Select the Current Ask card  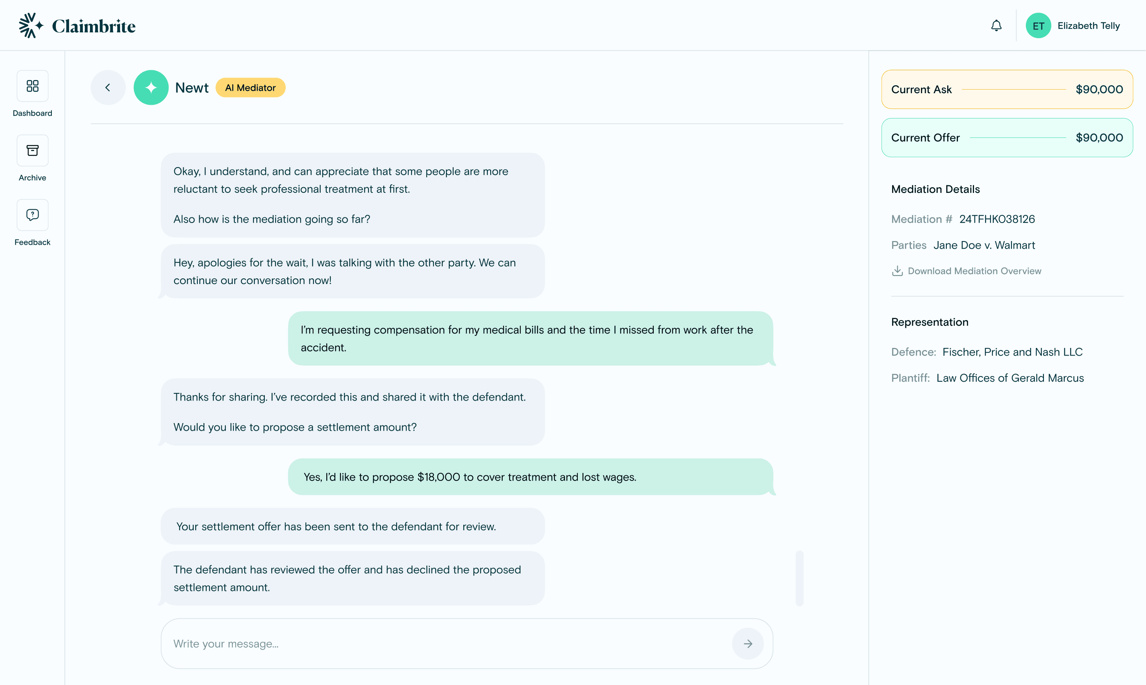point(1007,90)
